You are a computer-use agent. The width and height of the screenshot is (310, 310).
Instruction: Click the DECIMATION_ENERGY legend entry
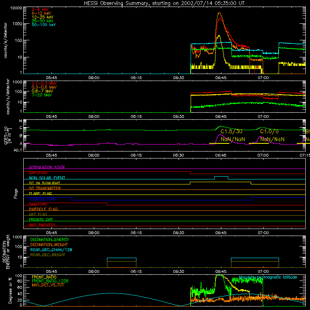(50, 239)
